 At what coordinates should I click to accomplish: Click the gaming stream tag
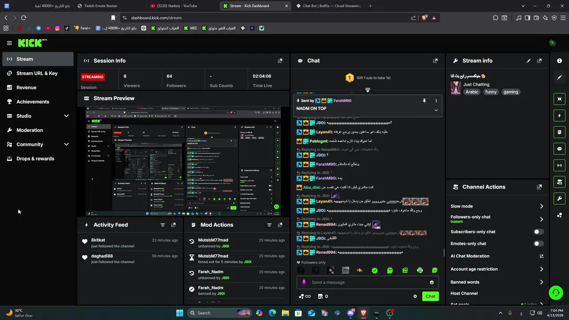[511, 92]
